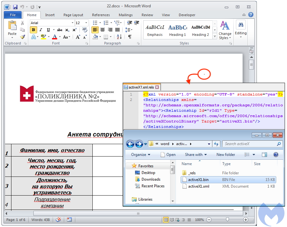Viewport: 287px width, 227px height.
Task: Expand the Font Color options
Action: click(x=59, y=37)
